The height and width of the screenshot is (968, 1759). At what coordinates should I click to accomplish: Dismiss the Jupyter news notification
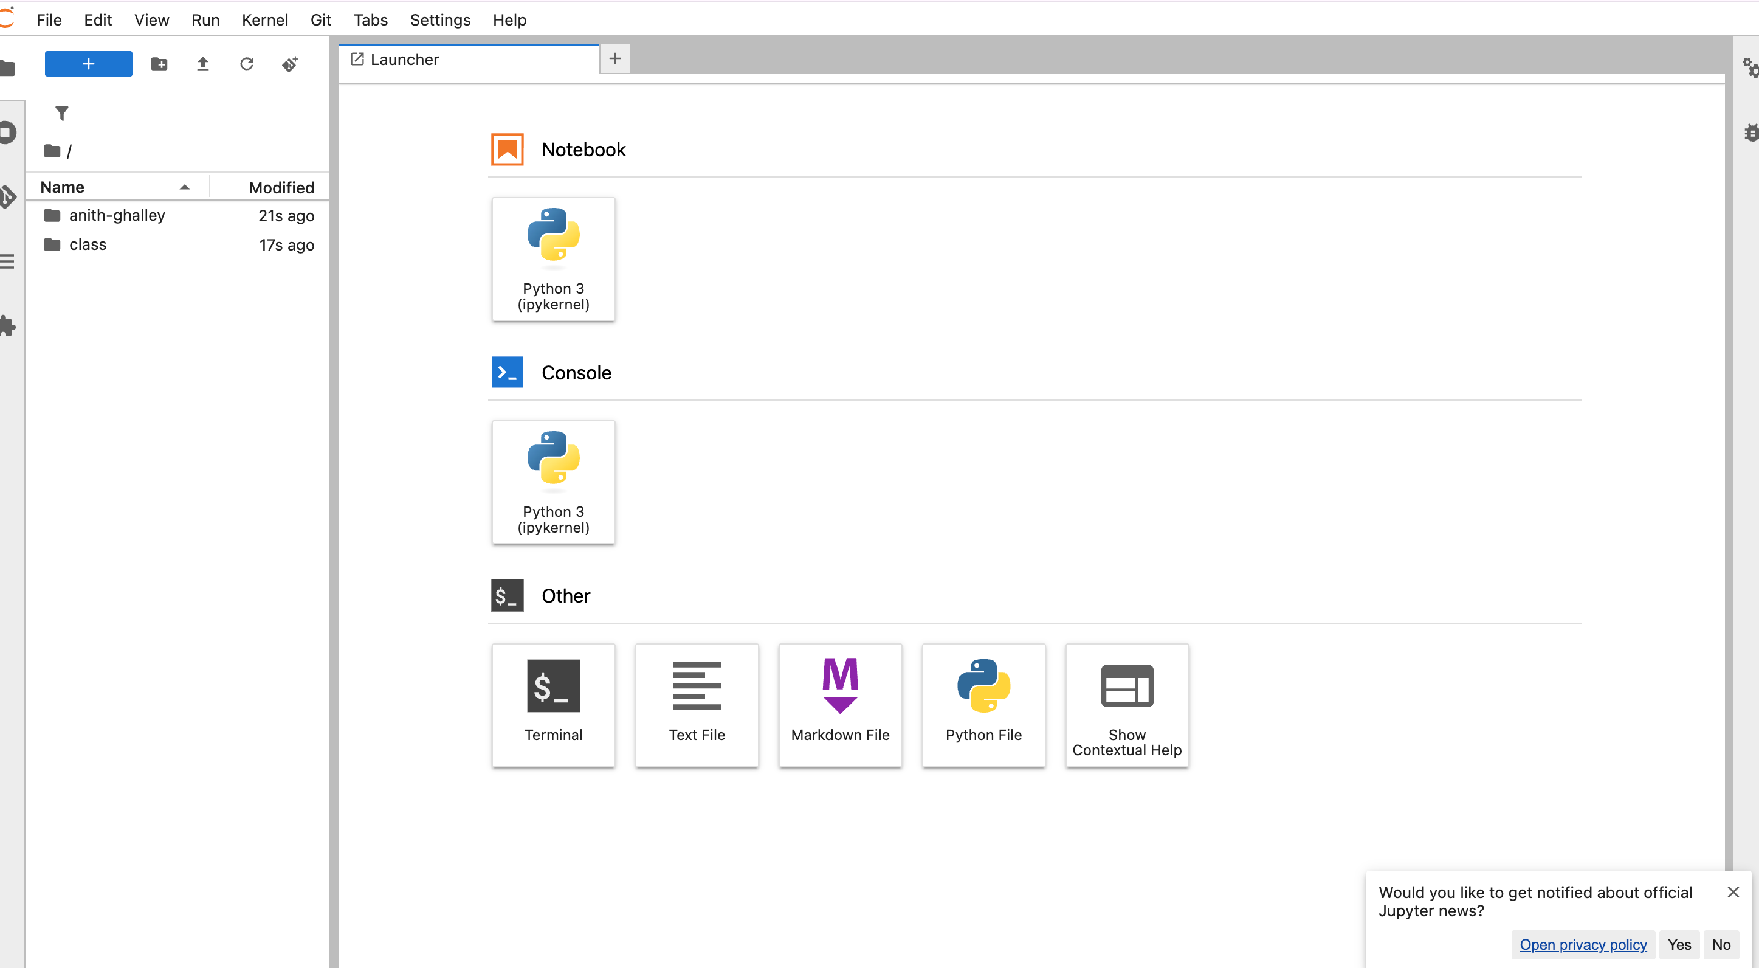[x=1733, y=891]
